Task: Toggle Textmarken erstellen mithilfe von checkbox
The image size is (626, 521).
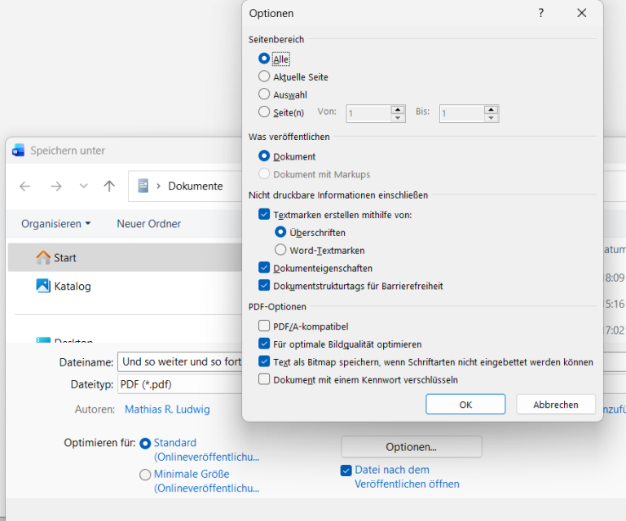Action: 264,214
